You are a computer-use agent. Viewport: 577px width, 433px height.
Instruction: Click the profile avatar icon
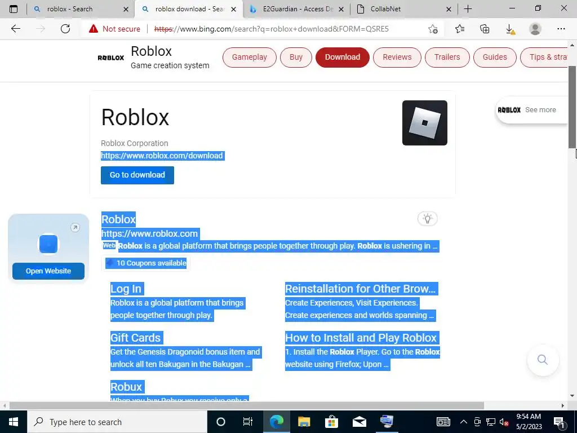point(535,29)
